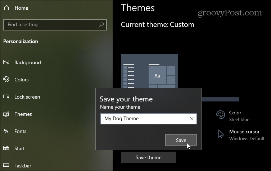271x171 pixels.
Task: Click the Taskbar icon in sidebar
Action: (x=6, y=165)
